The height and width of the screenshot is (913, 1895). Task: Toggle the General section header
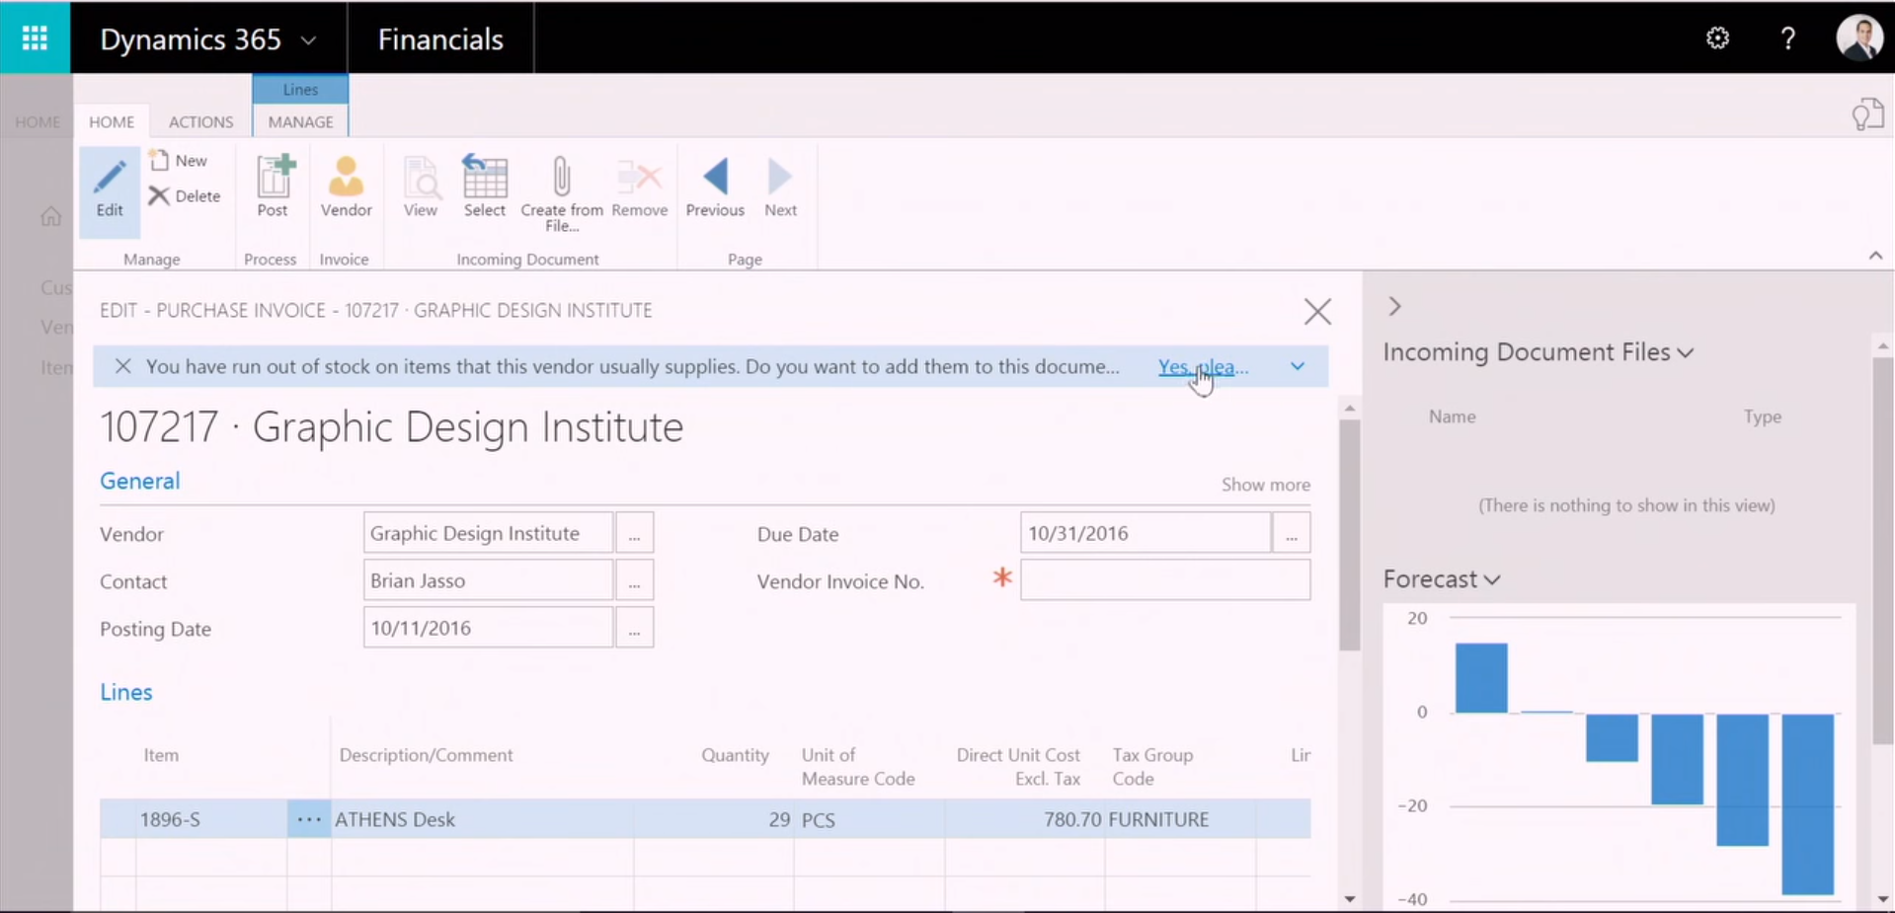coord(140,481)
